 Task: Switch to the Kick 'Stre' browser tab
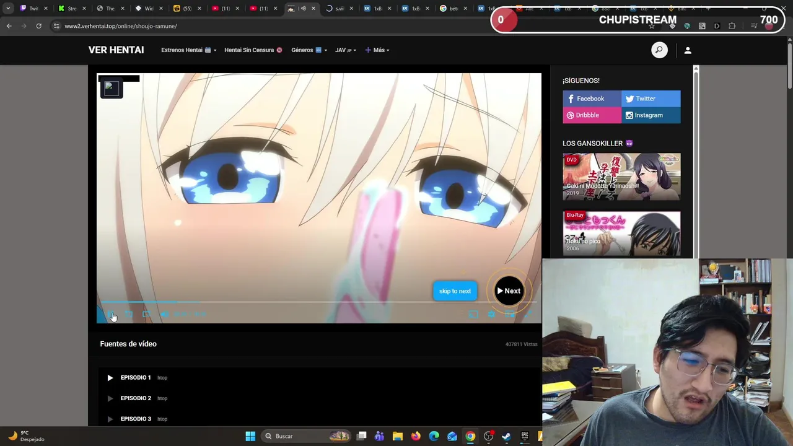coord(72,9)
